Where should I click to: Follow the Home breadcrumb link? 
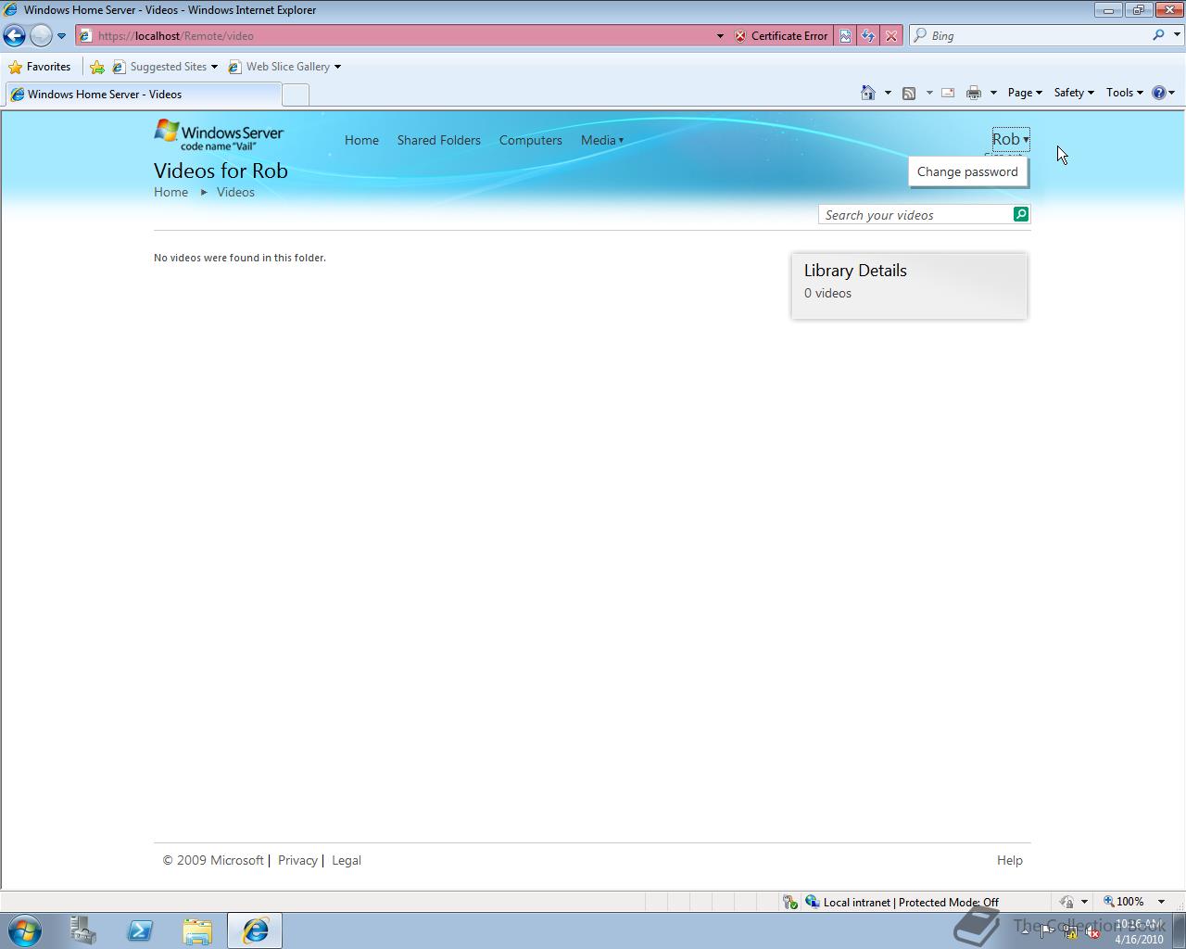point(170,192)
